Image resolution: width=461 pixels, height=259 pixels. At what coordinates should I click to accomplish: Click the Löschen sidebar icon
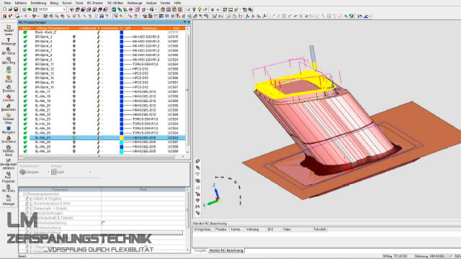pos(9,98)
